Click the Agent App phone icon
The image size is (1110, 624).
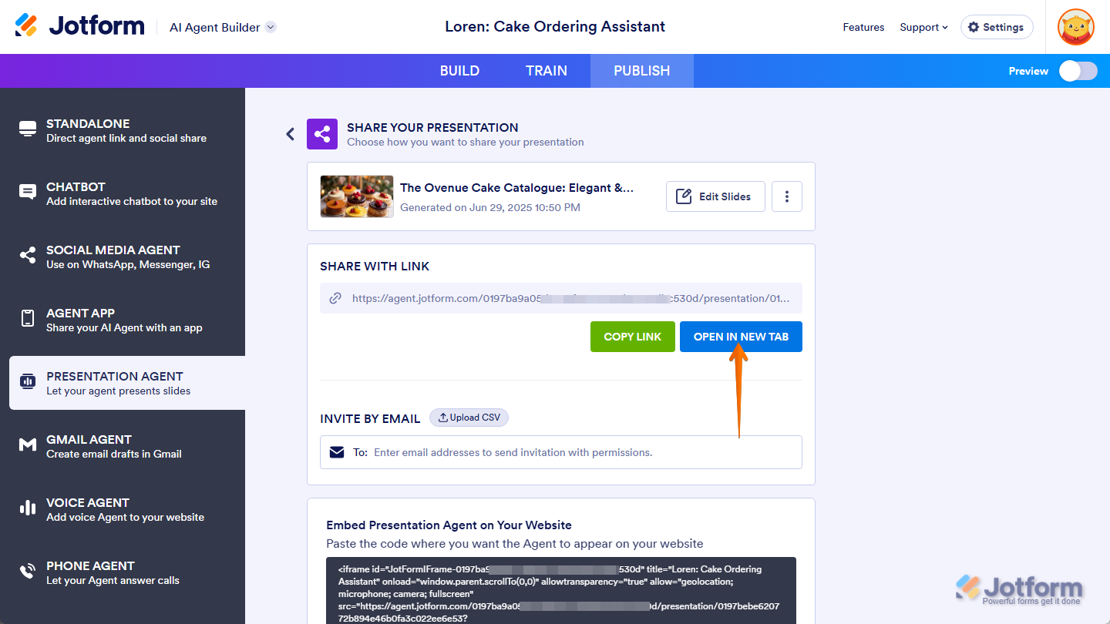tap(28, 319)
